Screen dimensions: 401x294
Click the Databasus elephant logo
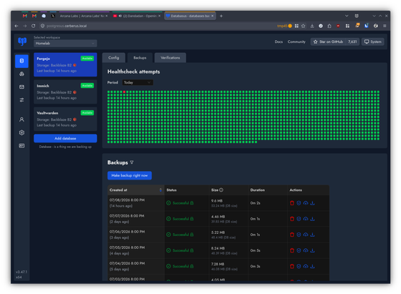[22, 41]
